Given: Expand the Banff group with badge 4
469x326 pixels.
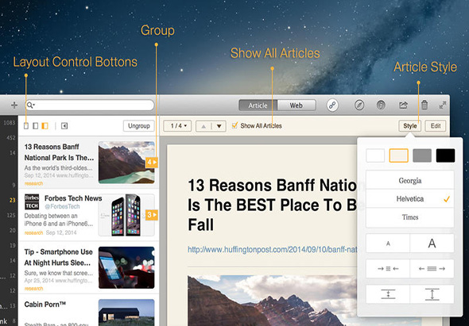Looking at the screenshot, I should 152,163.
